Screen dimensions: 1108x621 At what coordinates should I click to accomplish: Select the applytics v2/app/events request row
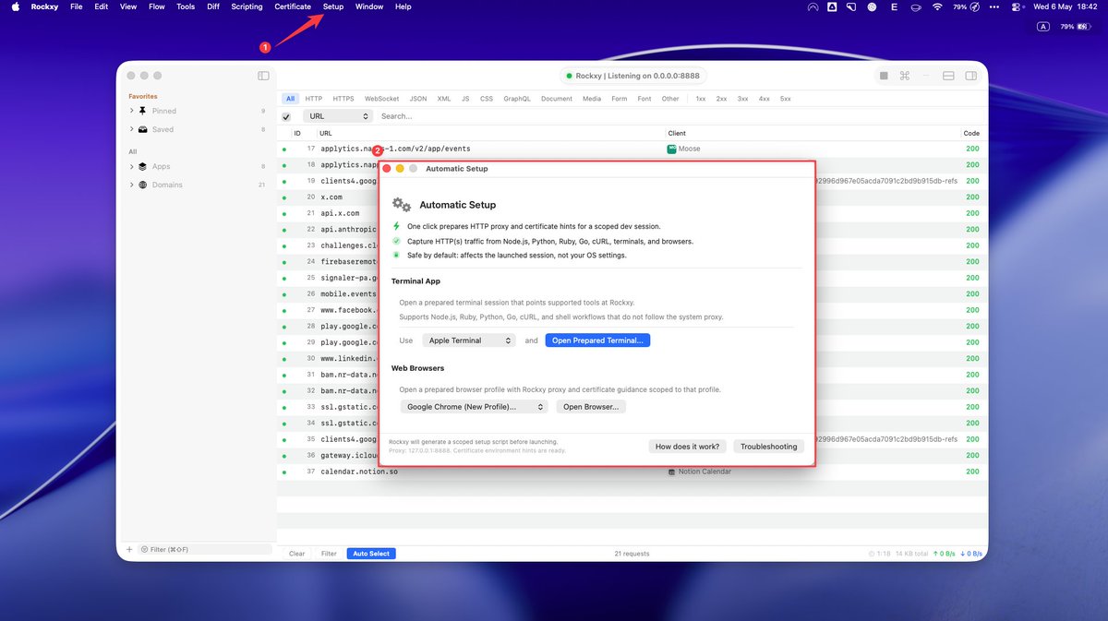click(x=632, y=149)
